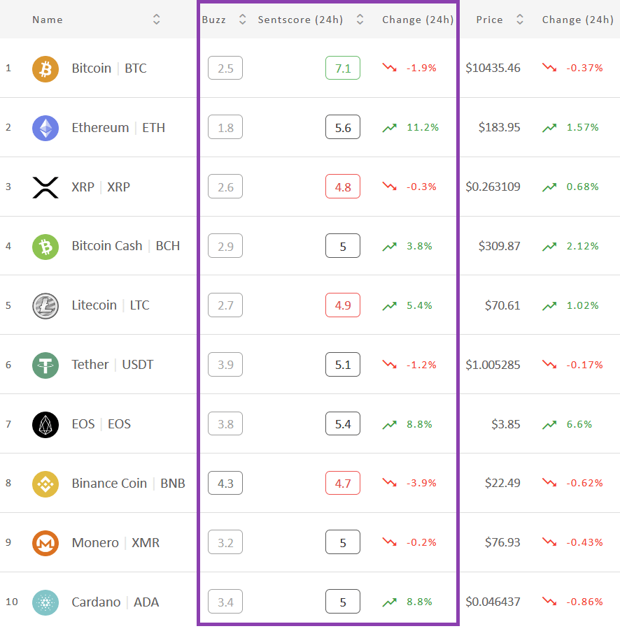Sort by Buzz column arrows
This screenshot has width=620, height=631.
tap(242, 20)
